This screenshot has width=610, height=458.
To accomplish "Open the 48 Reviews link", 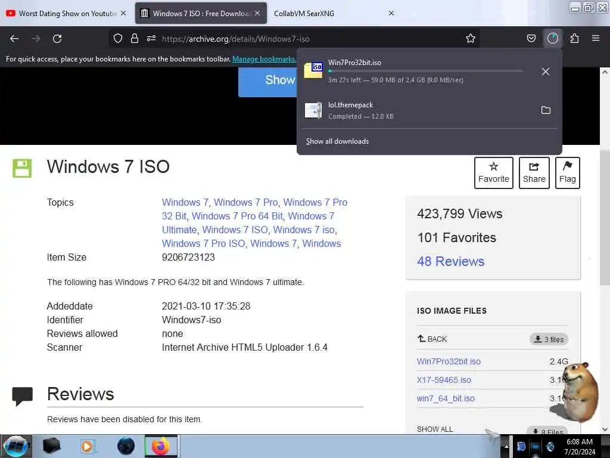I will pyautogui.click(x=450, y=261).
